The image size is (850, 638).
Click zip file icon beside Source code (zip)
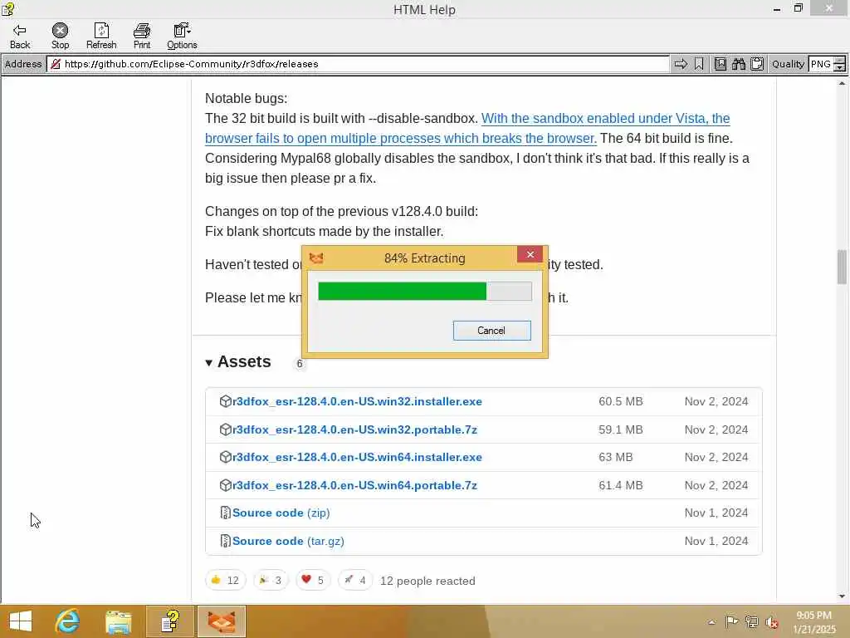pyautogui.click(x=226, y=513)
